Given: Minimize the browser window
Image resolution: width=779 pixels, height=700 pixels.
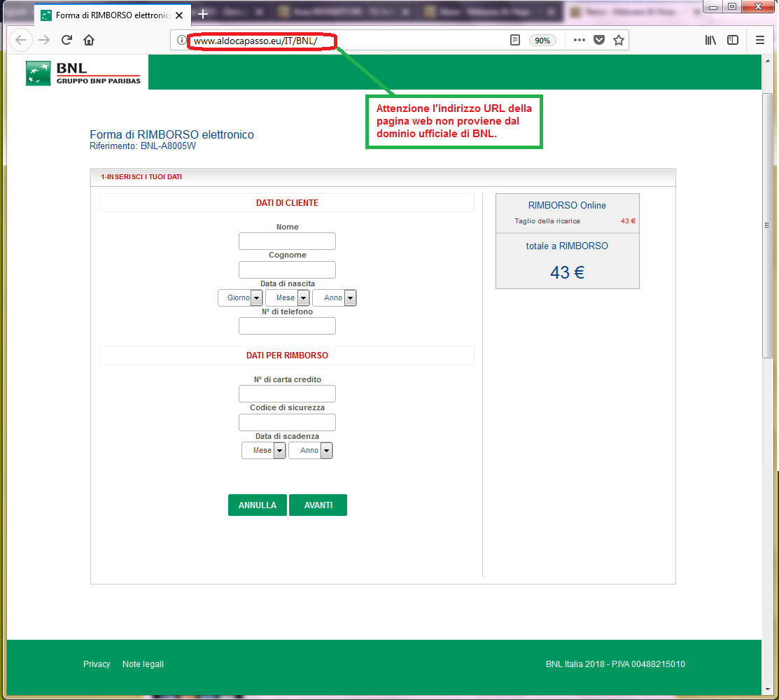Looking at the screenshot, I should click(713, 6).
